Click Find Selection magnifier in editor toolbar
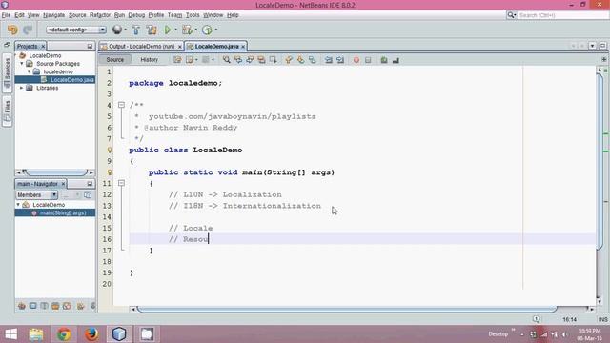 227,60
